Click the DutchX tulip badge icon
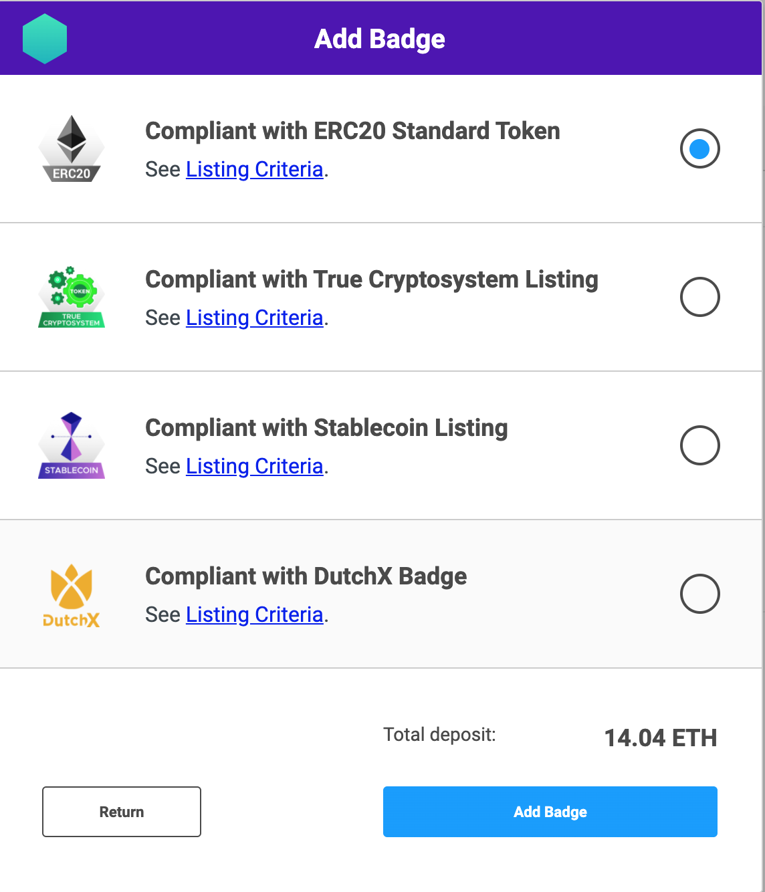 [x=72, y=595]
